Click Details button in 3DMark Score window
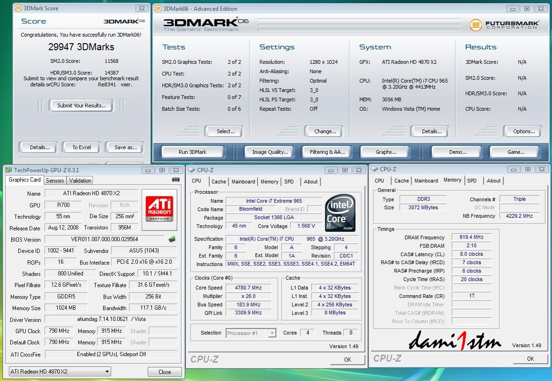 point(39,147)
